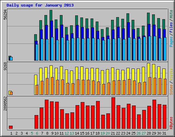Click the 2898562 axis value

[x=5, y=103]
